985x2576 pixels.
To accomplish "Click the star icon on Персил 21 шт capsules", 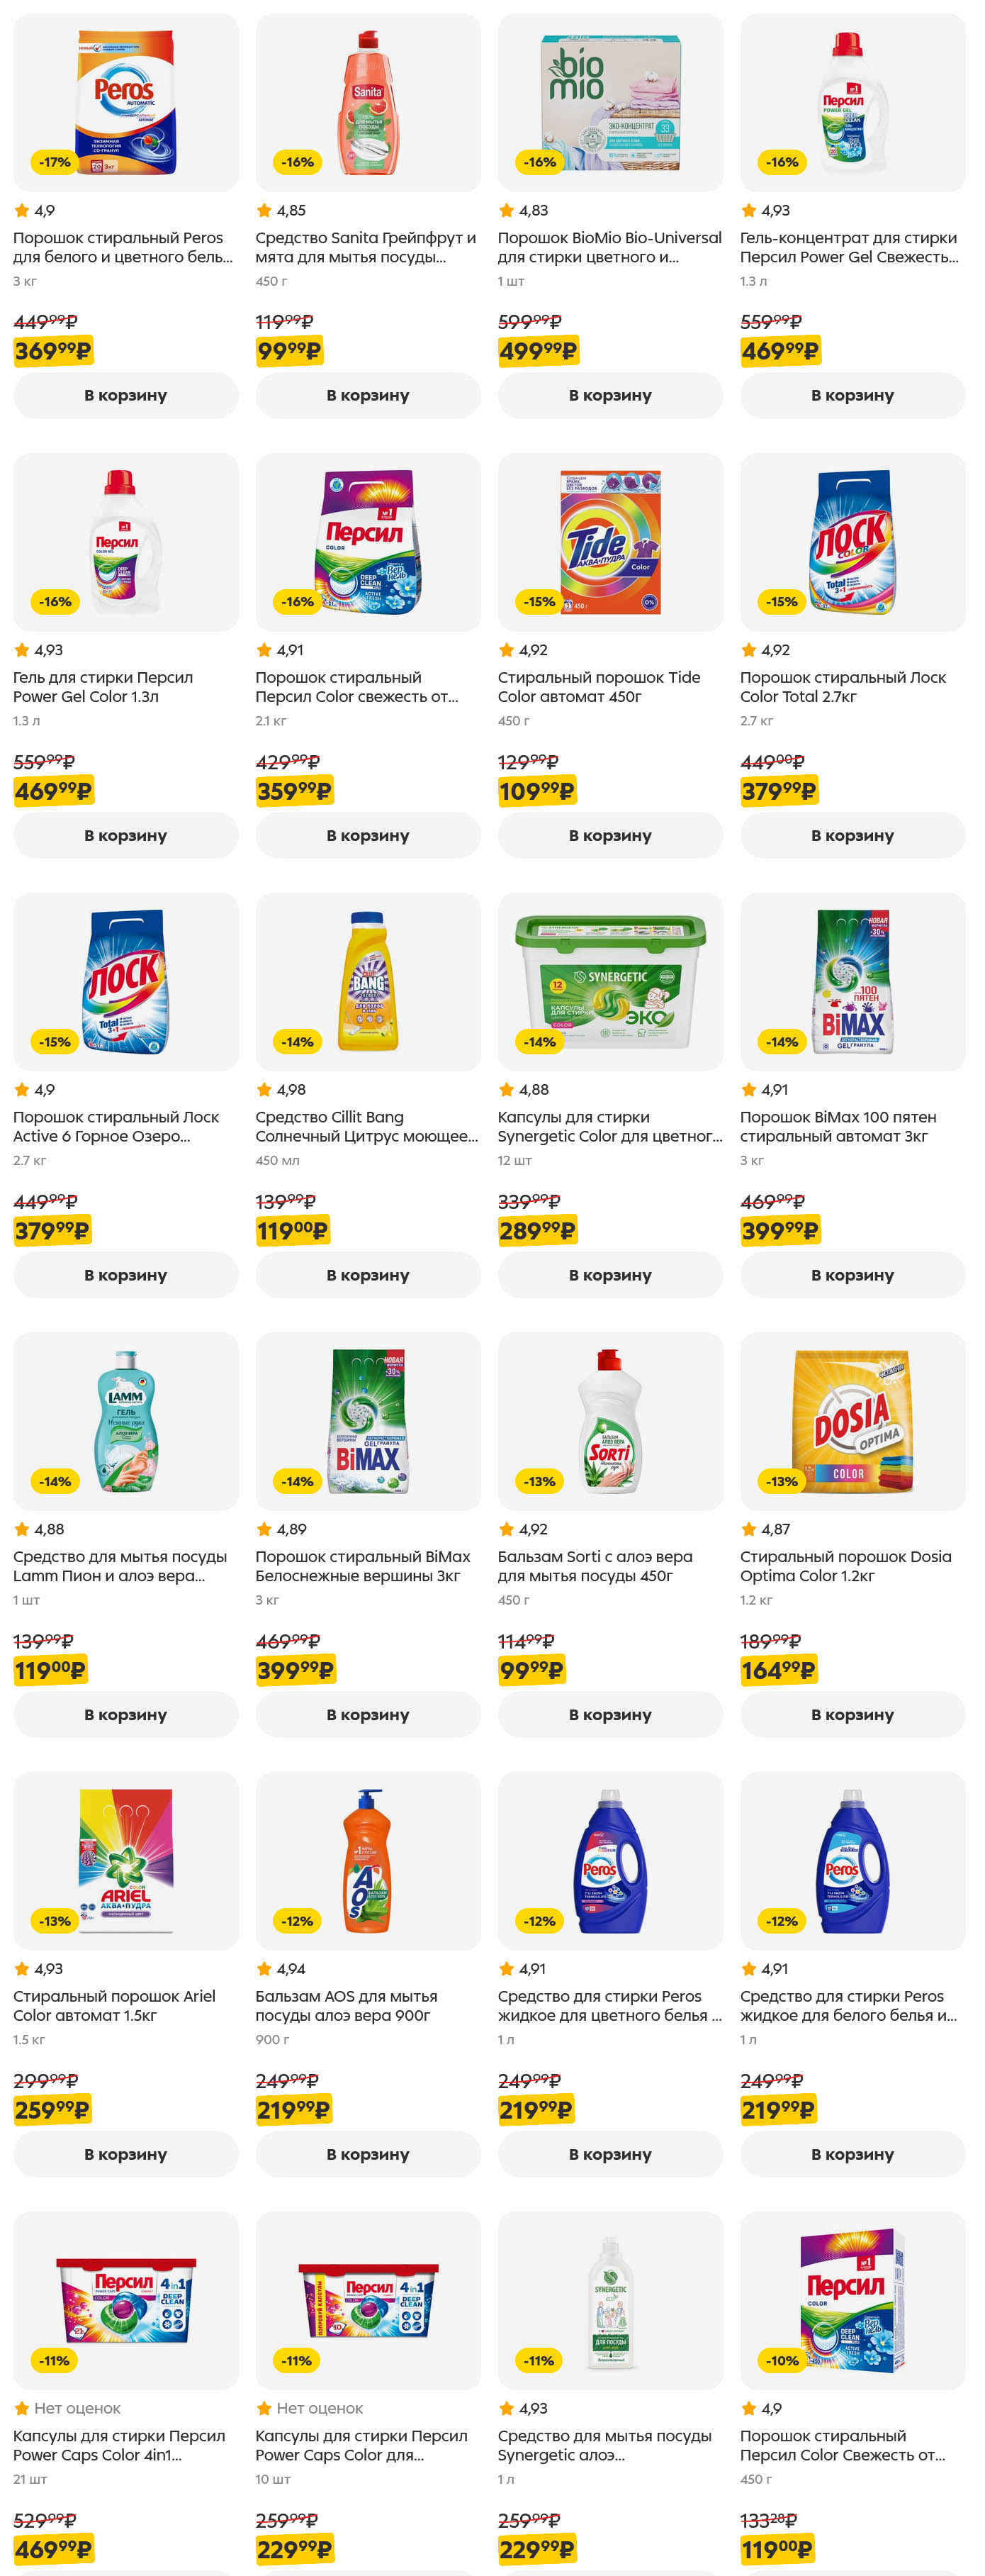I will pos(22,2408).
